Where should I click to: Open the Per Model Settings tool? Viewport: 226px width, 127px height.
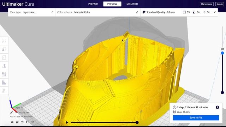(4, 74)
